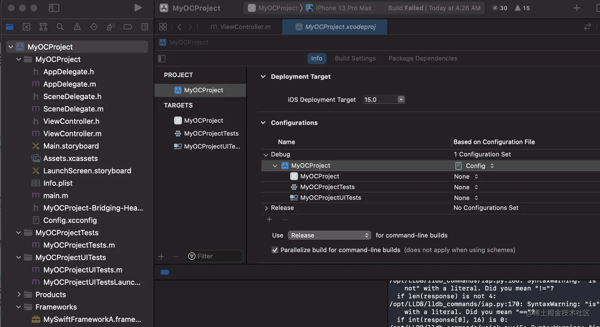Hide the project and targets list panel
Screen dimensions: 600x327
[162, 59]
